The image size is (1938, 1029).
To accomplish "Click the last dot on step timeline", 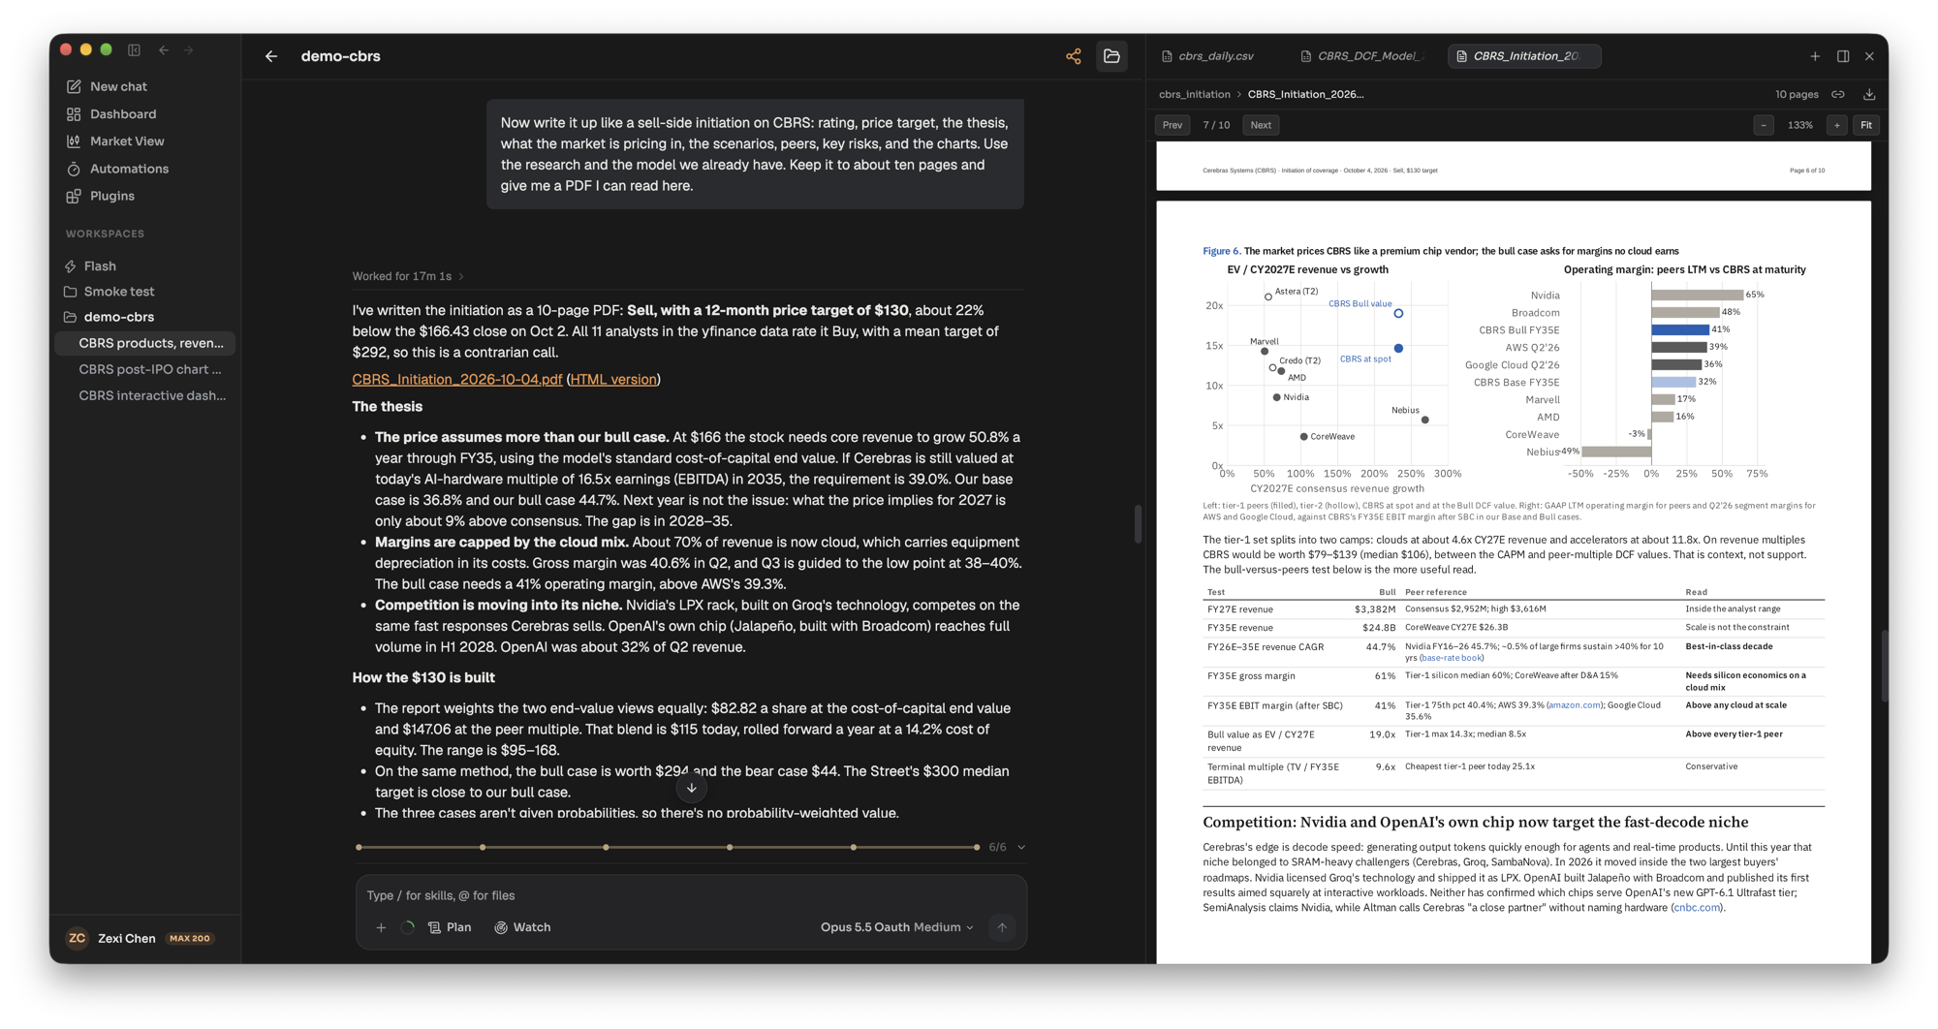I will click(977, 847).
